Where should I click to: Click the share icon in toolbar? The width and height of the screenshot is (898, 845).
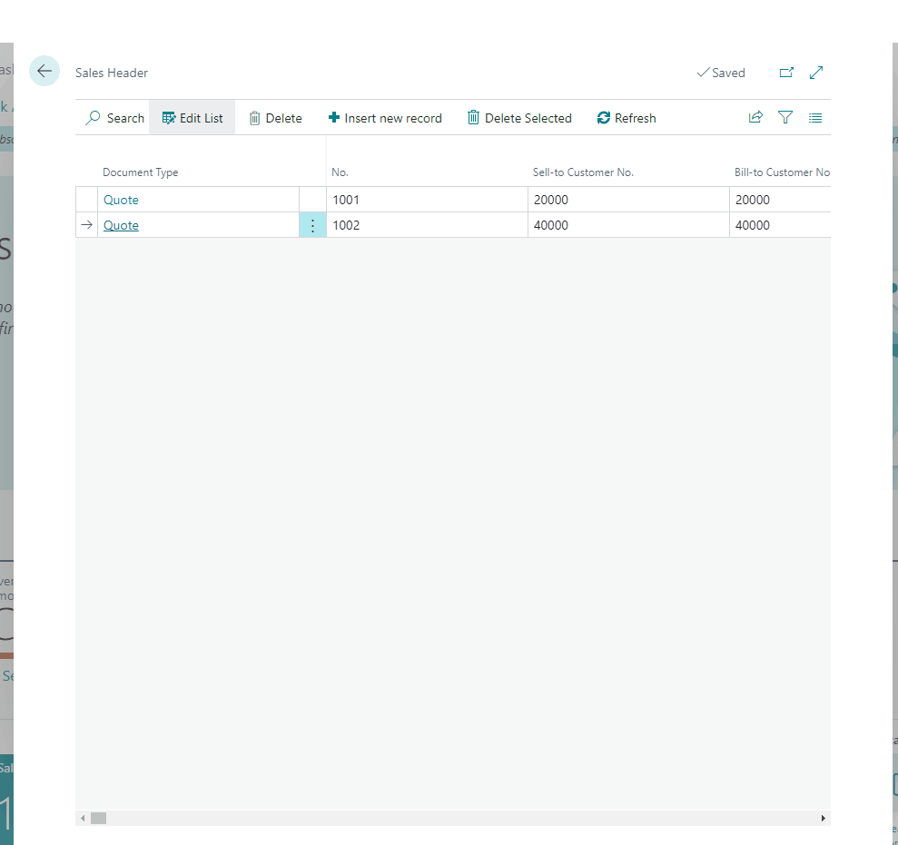click(x=755, y=118)
